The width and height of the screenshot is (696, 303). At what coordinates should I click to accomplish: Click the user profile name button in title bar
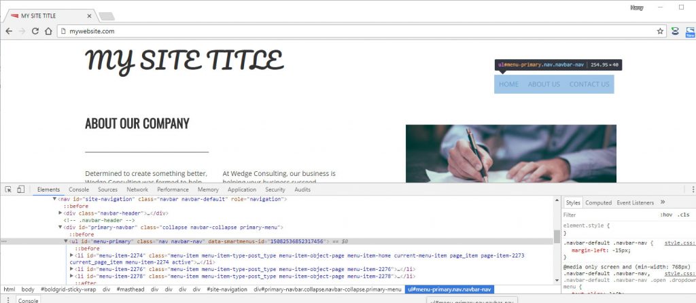[637, 7]
